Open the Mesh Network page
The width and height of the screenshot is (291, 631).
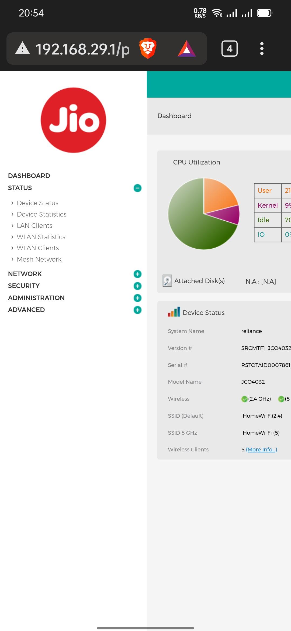[39, 259]
